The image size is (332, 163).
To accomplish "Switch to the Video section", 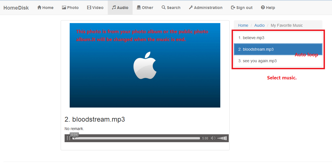I will pos(95,8).
